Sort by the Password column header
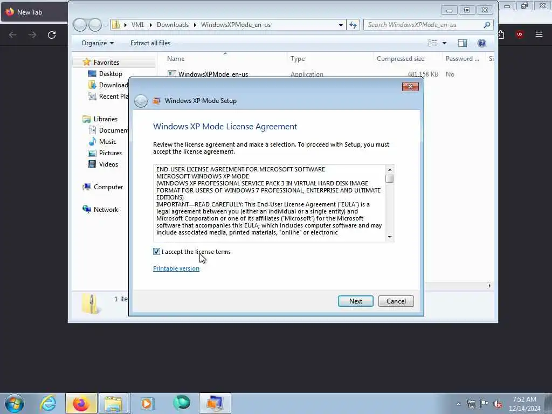This screenshot has width=552, height=414. click(x=462, y=59)
